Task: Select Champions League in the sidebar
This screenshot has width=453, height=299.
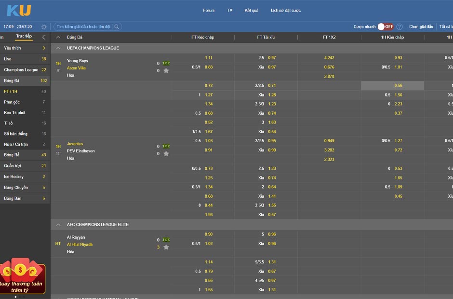Action: click(x=25, y=70)
